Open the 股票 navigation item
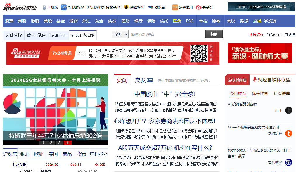The image size is (296, 172). click(x=9, y=21)
